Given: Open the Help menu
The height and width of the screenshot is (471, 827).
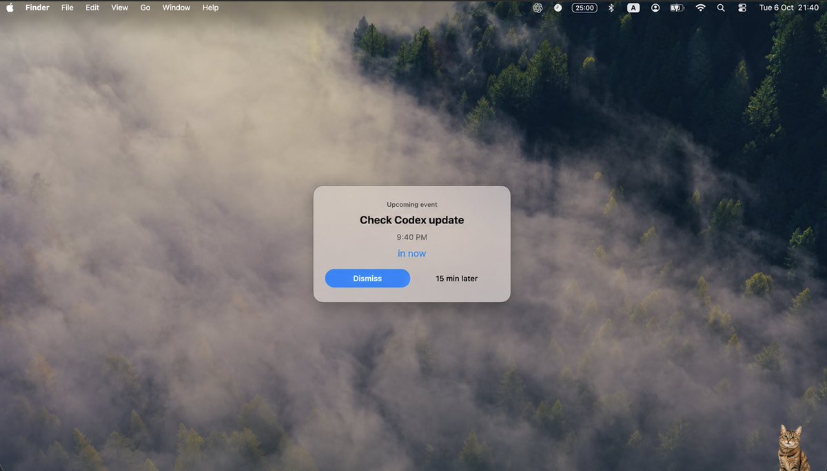Looking at the screenshot, I should pos(211,8).
